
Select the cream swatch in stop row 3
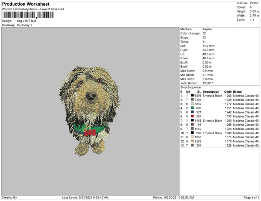point(192,104)
